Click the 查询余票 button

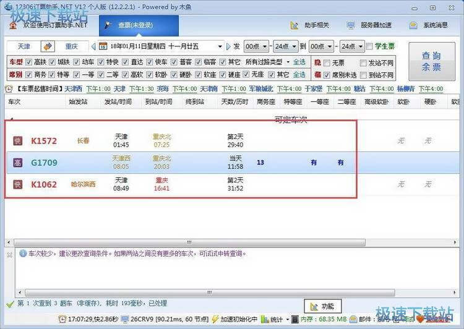point(431,61)
